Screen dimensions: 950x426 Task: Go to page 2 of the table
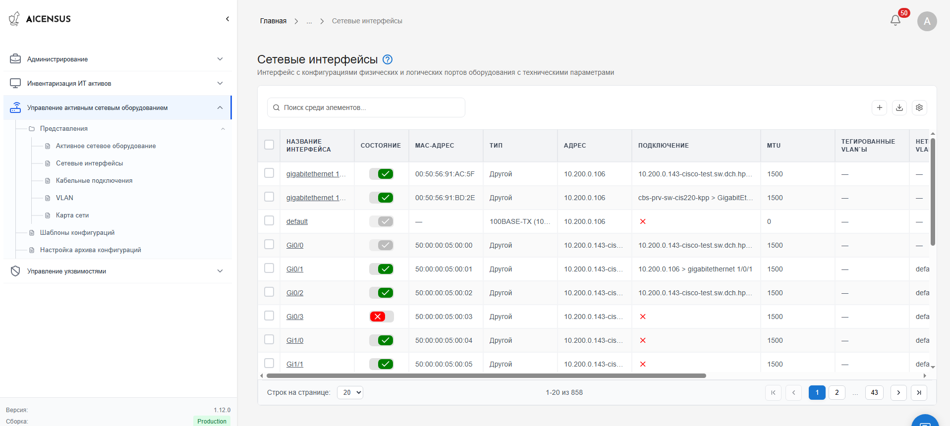click(837, 392)
